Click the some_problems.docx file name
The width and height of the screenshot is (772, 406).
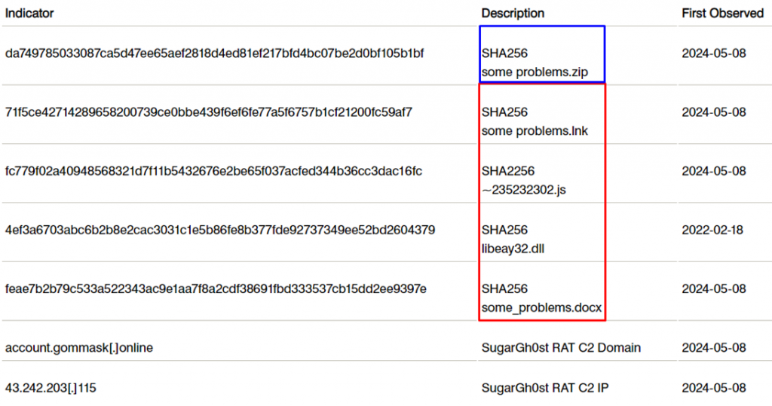pos(541,308)
